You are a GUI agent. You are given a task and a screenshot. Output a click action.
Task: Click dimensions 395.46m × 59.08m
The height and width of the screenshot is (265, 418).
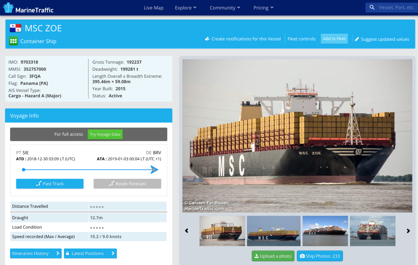tap(111, 82)
